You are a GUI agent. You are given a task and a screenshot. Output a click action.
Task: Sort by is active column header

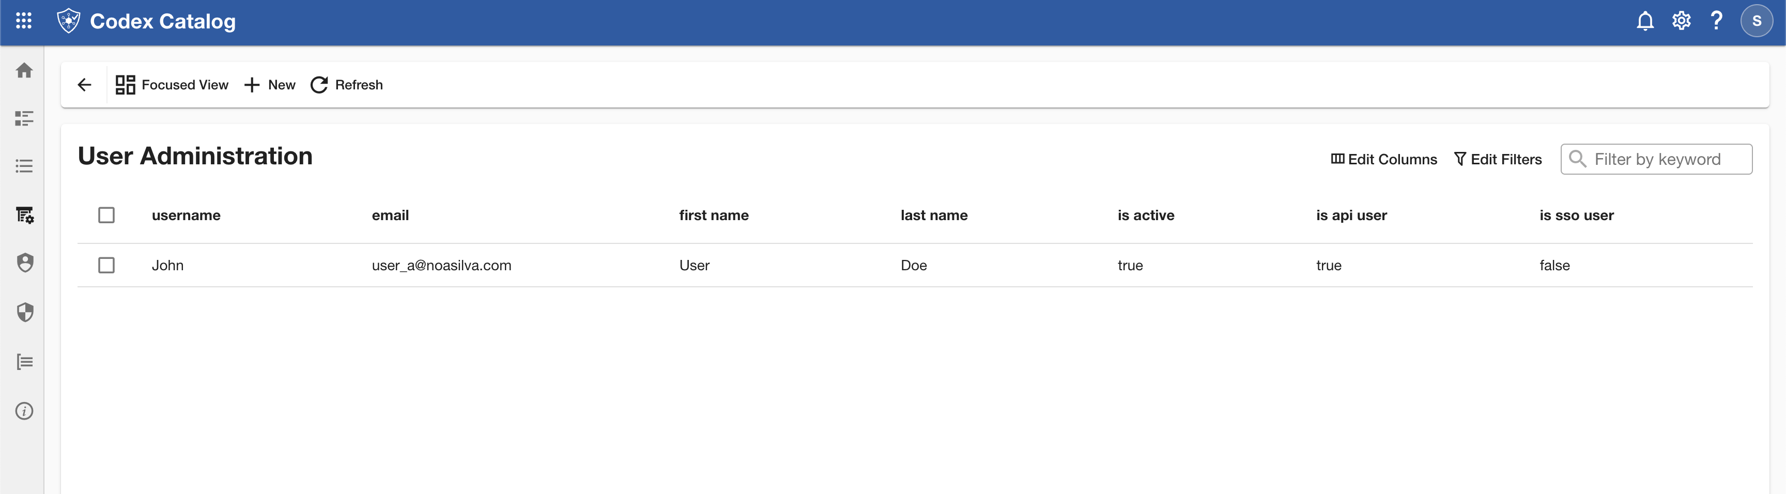[1145, 215]
